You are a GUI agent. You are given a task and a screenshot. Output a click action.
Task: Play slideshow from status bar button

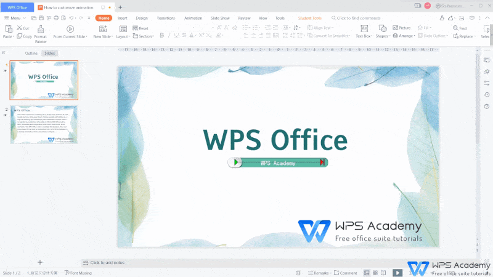pyautogui.click(x=397, y=273)
